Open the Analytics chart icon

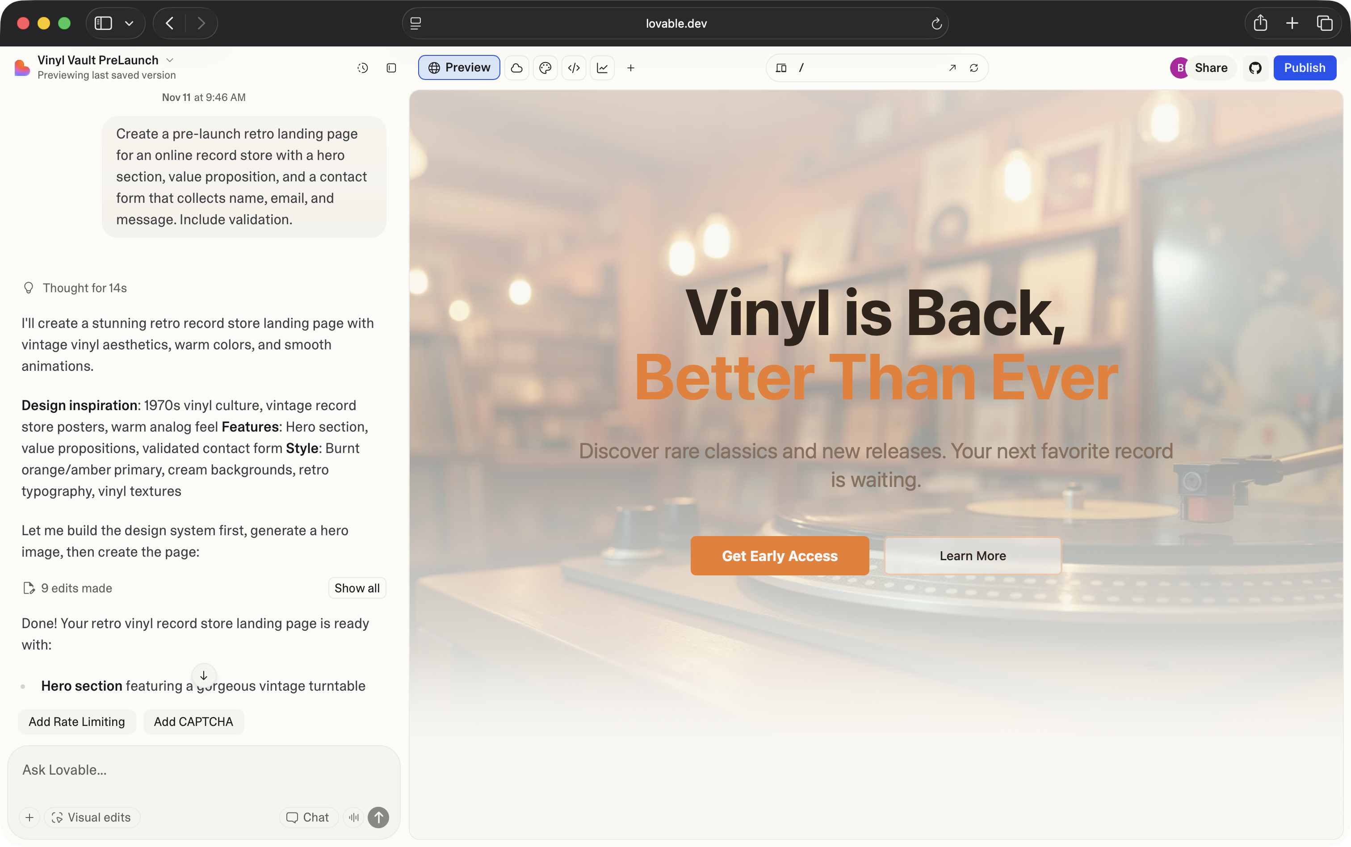click(x=602, y=68)
